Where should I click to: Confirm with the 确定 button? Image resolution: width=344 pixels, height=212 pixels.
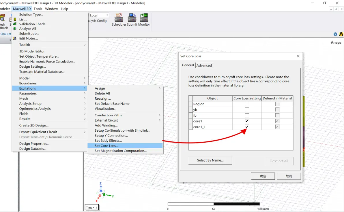click(263, 176)
